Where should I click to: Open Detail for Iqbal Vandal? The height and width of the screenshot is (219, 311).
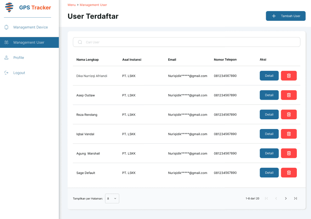[269, 134]
